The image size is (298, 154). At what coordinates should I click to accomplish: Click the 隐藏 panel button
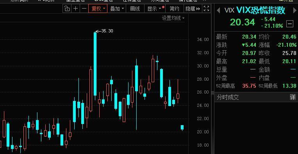tap(193, 9)
